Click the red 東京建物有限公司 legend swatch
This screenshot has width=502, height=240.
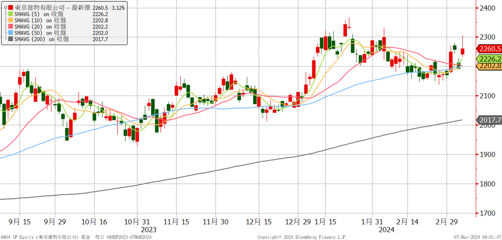click(11, 7)
